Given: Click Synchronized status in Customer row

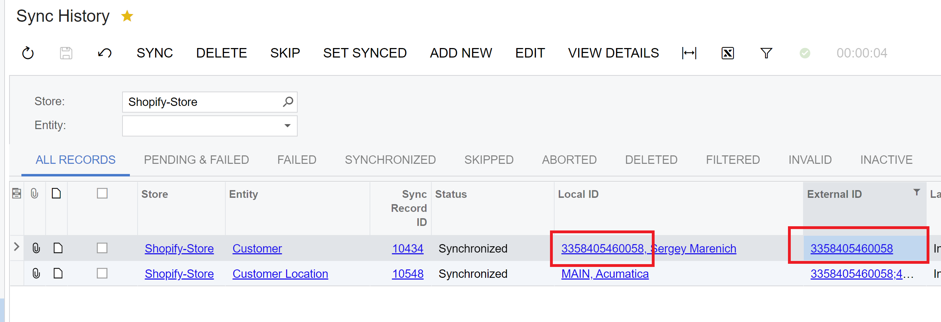Looking at the screenshot, I should pyautogui.click(x=473, y=249).
